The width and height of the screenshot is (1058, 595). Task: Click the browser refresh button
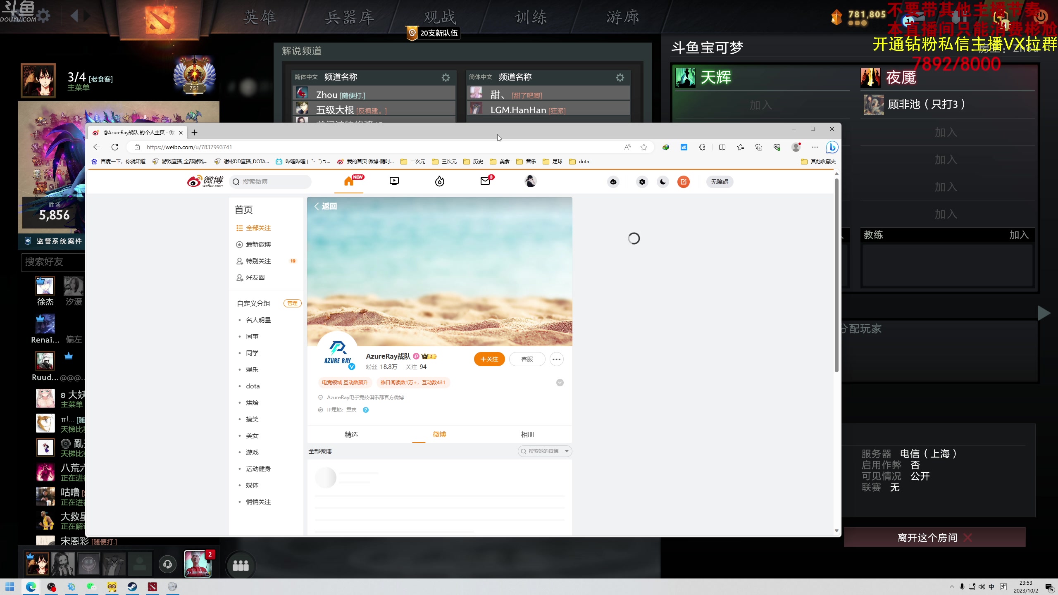click(115, 147)
